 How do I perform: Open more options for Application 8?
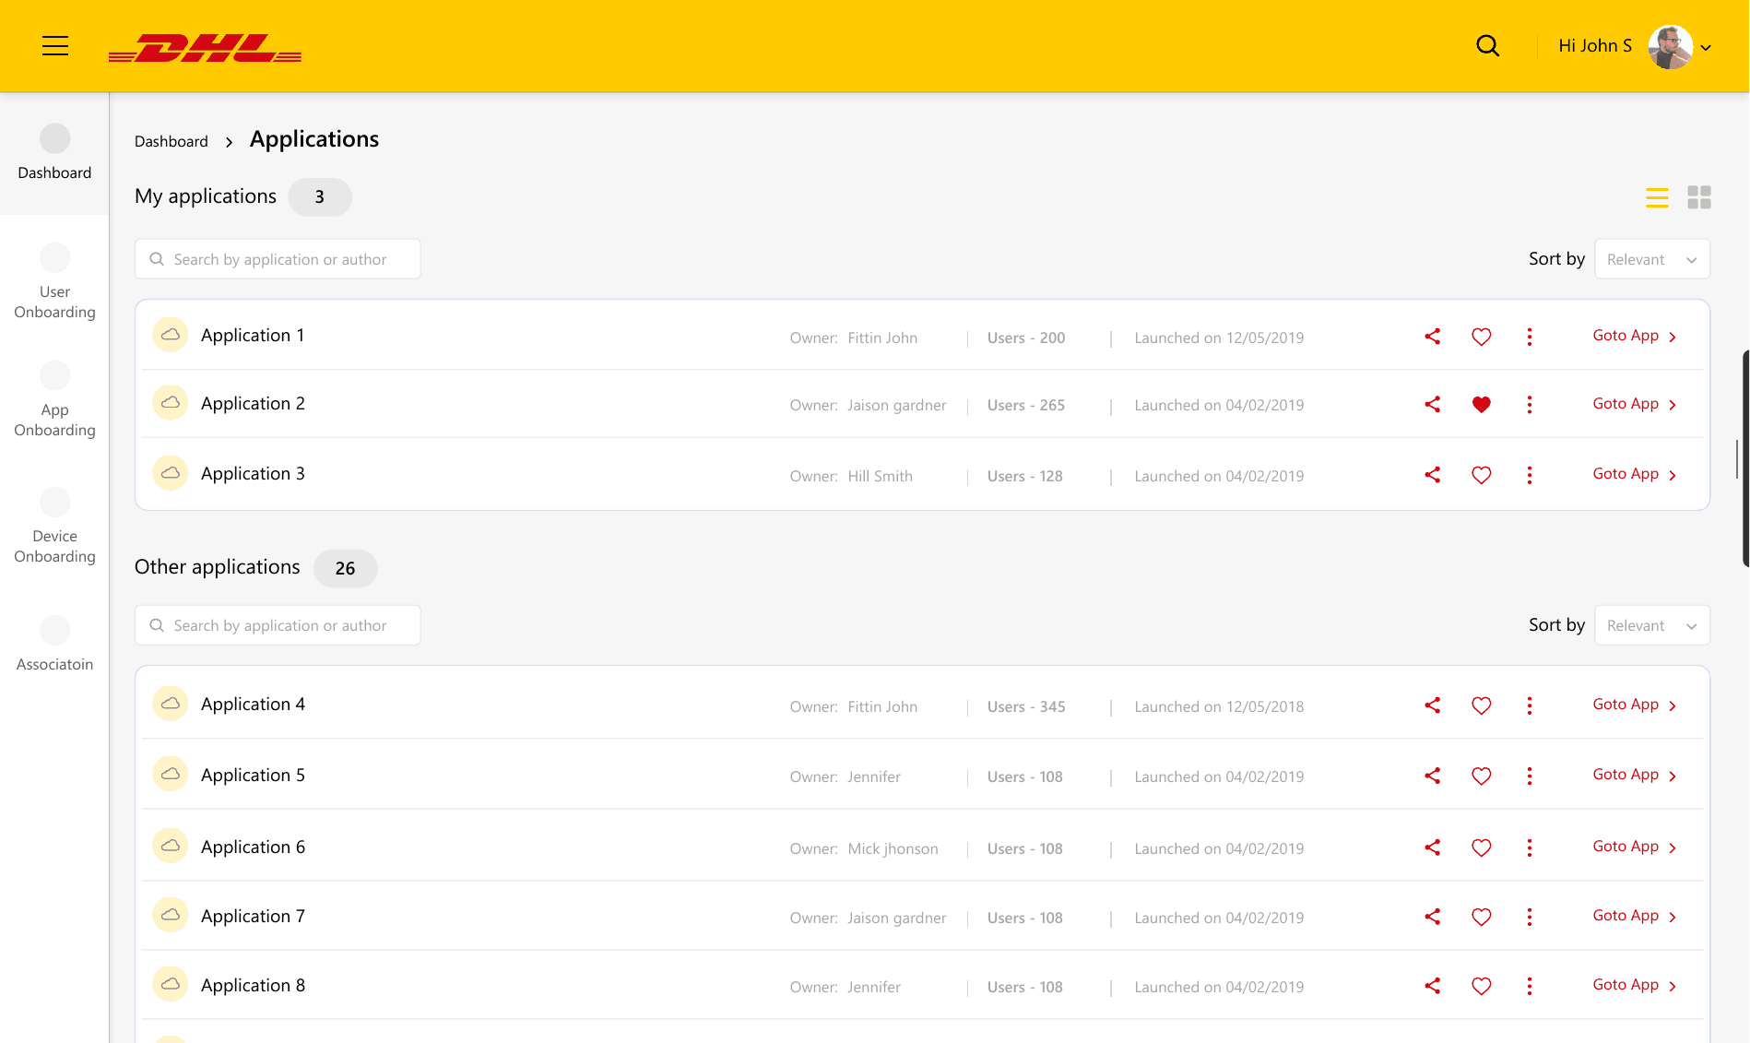pos(1529,986)
